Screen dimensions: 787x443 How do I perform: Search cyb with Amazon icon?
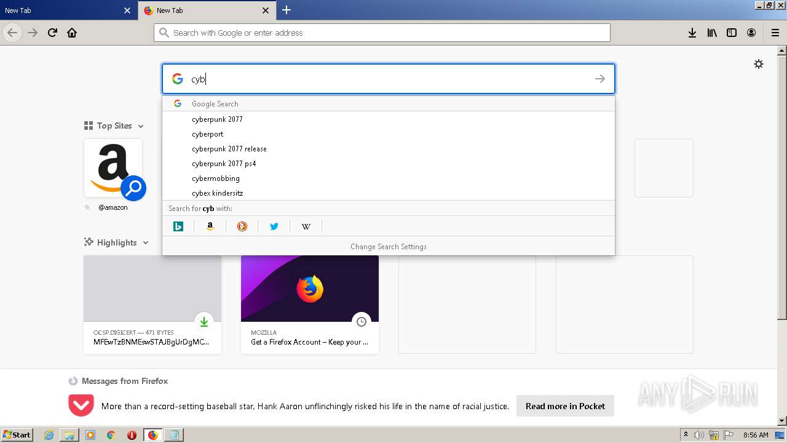click(x=210, y=226)
